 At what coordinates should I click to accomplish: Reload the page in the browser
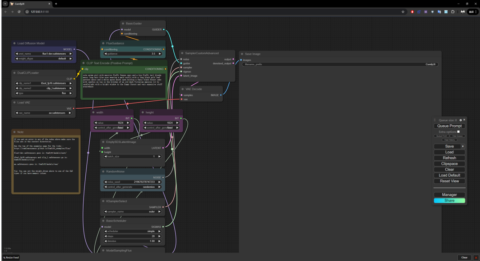click(19, 12)
